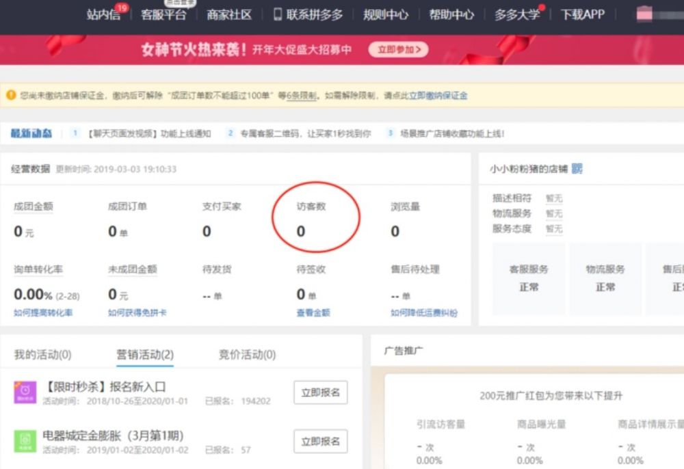This screenshot has width=684, height=469.
Task: Switch to the 我的活动(0) tab
Action: (42, 354)
